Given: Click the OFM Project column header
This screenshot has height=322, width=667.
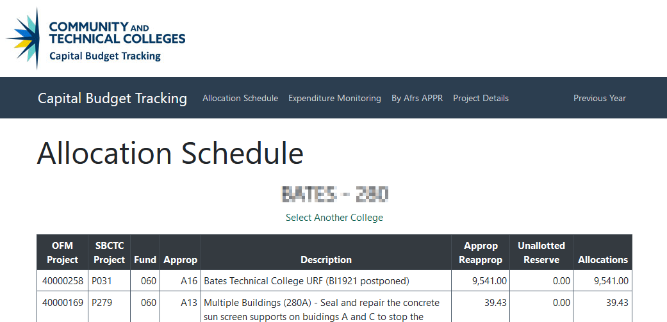Looking at the screenshot, I should click(62, 252).
